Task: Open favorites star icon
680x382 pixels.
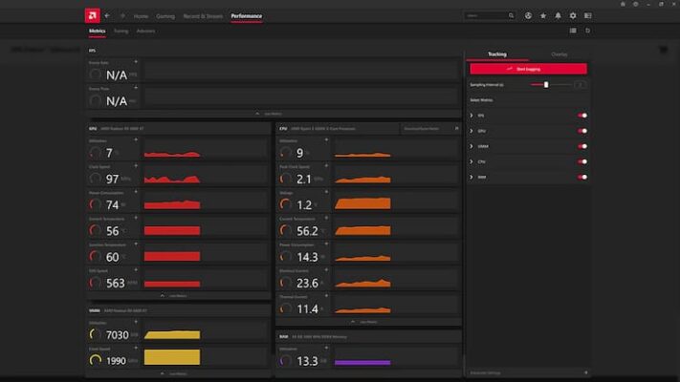Action: (x=543, y=15)
